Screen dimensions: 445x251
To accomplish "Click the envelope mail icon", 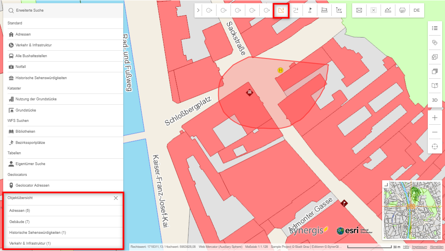I will (359, 10).
